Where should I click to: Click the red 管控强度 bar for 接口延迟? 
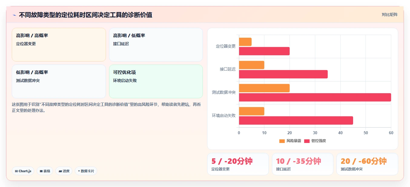pos(283,74)
